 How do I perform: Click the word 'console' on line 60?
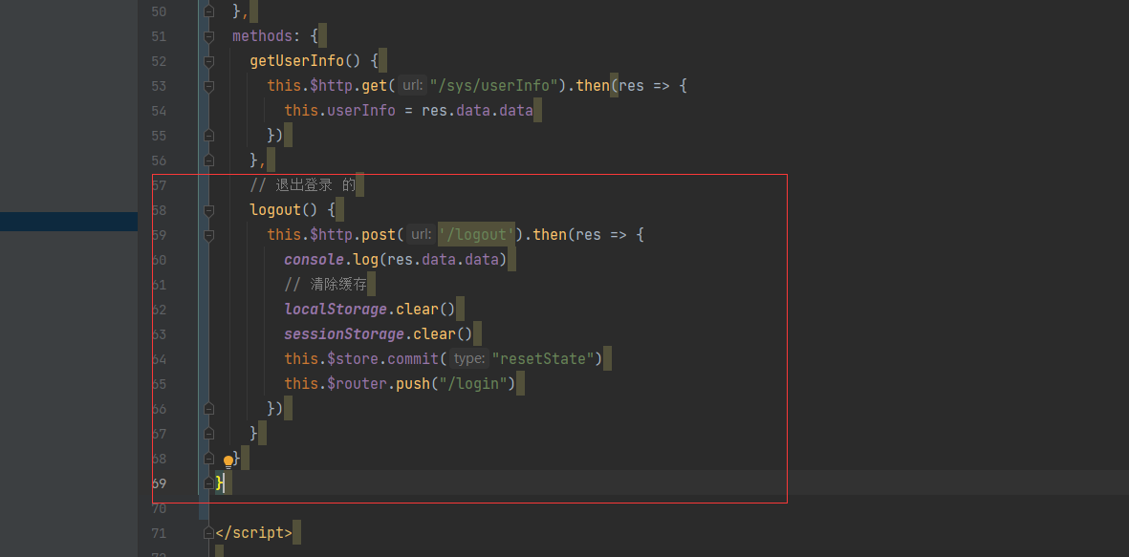pos(314,259)
